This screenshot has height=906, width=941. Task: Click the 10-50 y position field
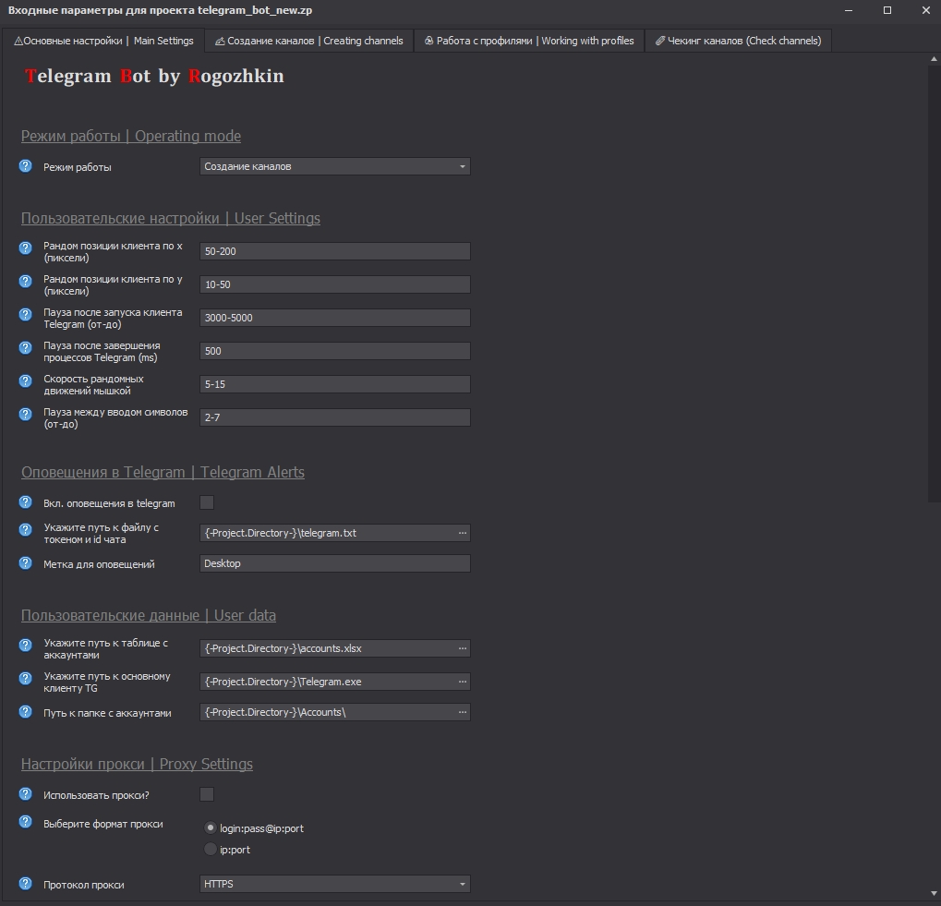coord(335,284)
